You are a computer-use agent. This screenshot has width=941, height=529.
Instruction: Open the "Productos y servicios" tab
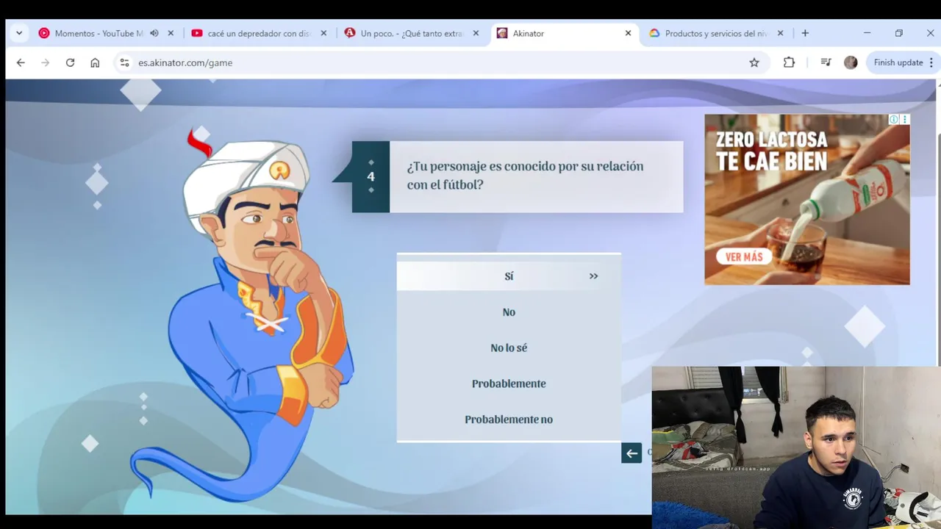click(x=715, y=33)
